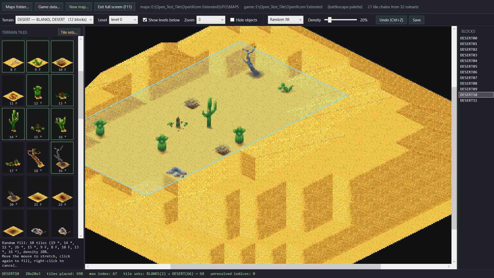Open the Terrain dropdown

tap(54, 20)
